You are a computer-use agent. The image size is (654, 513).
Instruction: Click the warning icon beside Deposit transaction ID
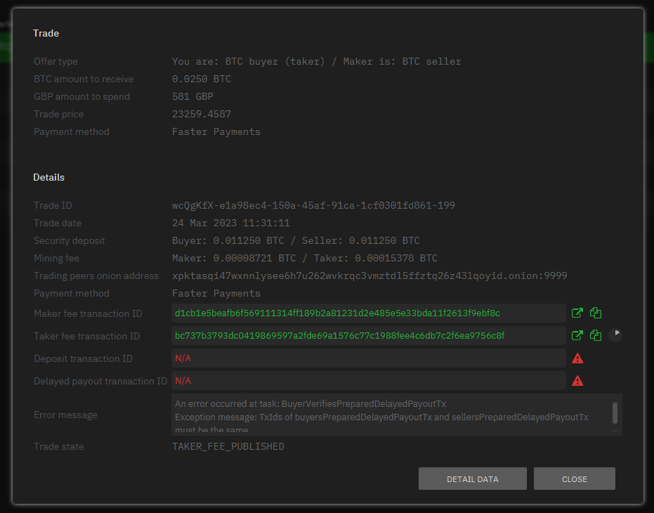tap(577, 358)
